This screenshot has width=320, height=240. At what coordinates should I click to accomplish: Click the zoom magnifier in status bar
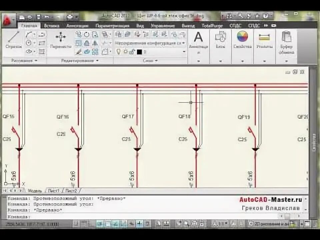(x=186, y=224)
